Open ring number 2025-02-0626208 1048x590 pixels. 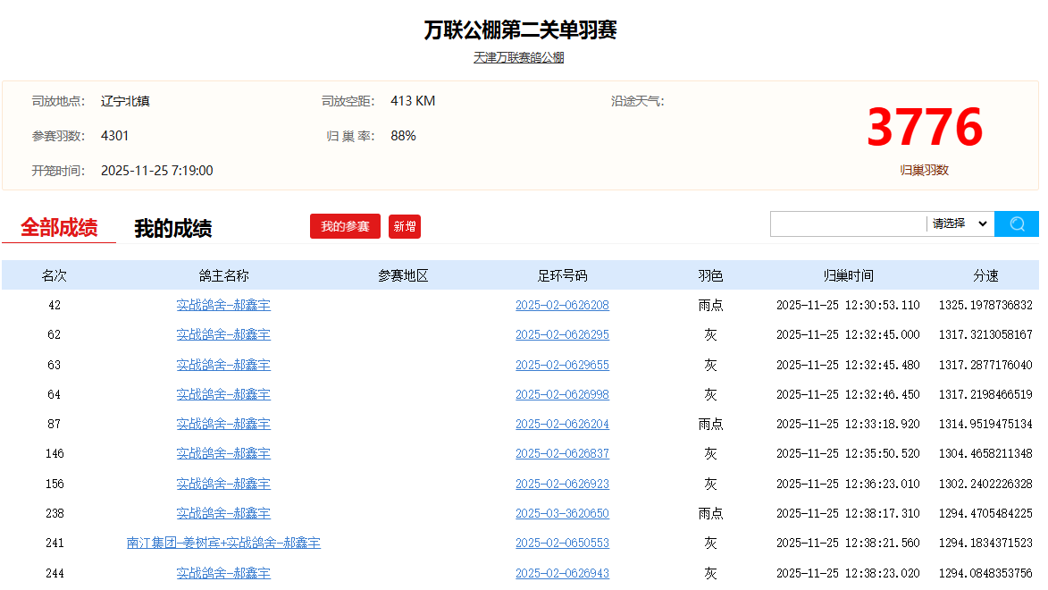coord(562,305)
